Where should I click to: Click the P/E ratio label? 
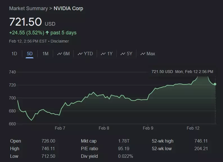pyautogui.click(x=89, y=148)
